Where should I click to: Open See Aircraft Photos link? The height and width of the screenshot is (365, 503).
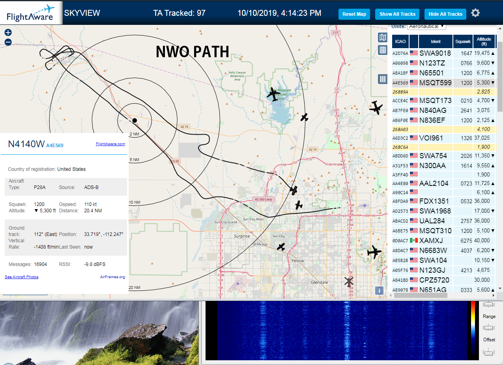pyautogui.click(x=22, y=277)
